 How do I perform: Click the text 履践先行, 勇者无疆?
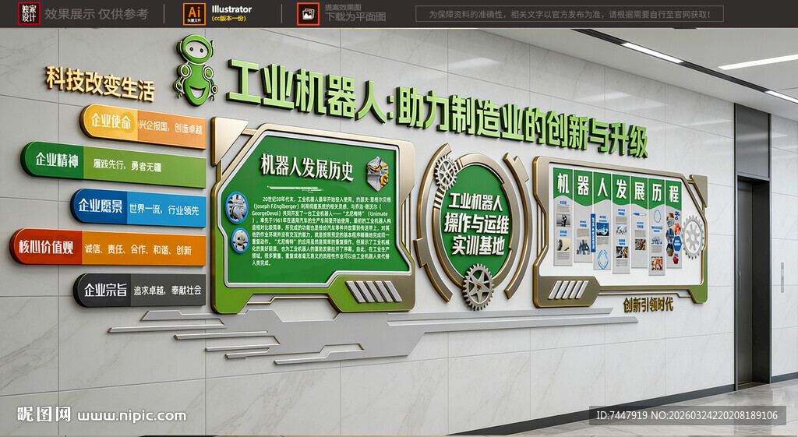coord(127,165)
